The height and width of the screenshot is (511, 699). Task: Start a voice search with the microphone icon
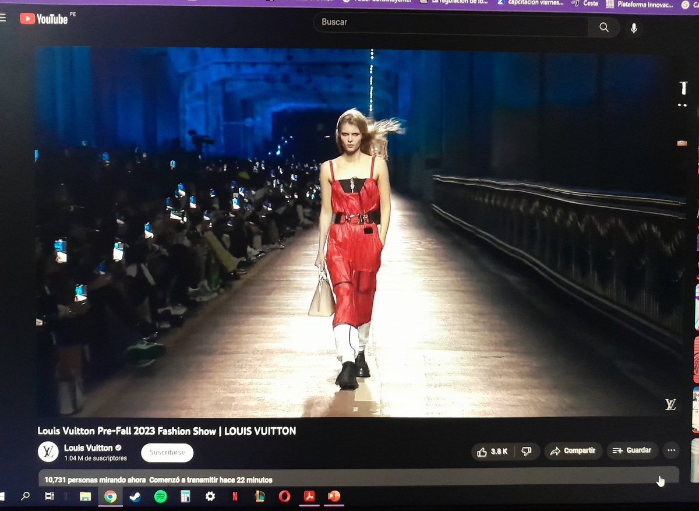[x=633, y=27]
